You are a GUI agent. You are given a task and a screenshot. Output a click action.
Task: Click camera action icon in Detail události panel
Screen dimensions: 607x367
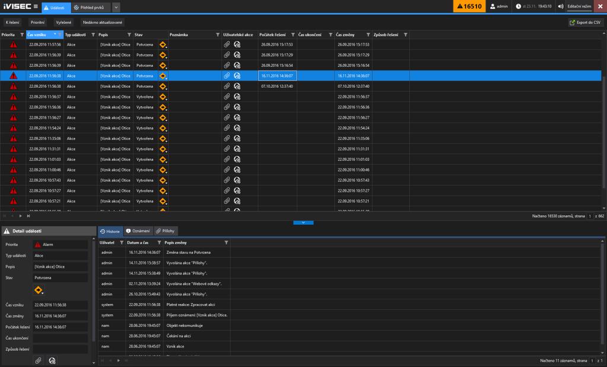[52, 360]
